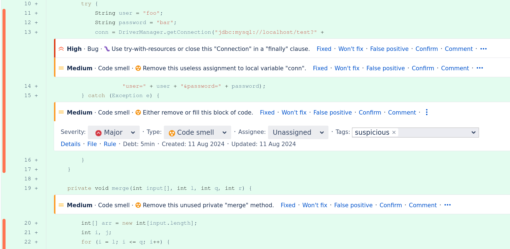Click the vertical kebab menu on the empty block issue
The image size is (510, 249).
tap(427, 112)
